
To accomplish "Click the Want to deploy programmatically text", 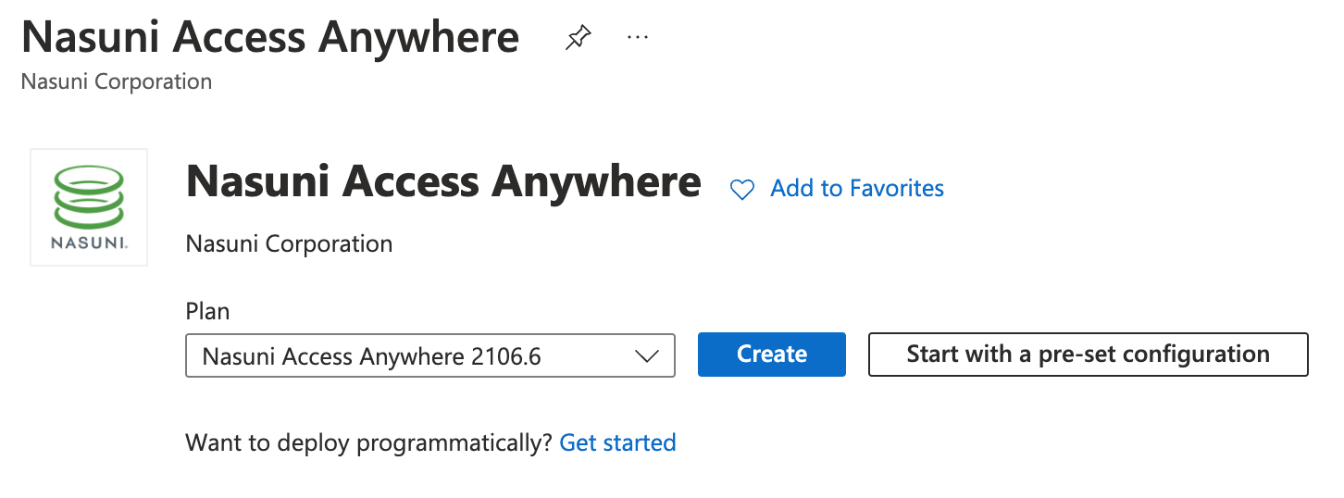I will point(368,442).
